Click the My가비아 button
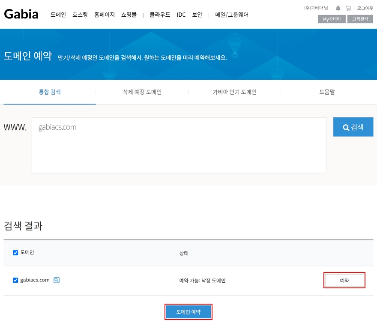This screenshot has width=377, height=326. [332, 19]
